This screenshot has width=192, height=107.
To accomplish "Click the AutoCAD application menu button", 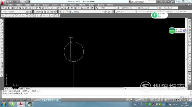I will pos(2,3).
